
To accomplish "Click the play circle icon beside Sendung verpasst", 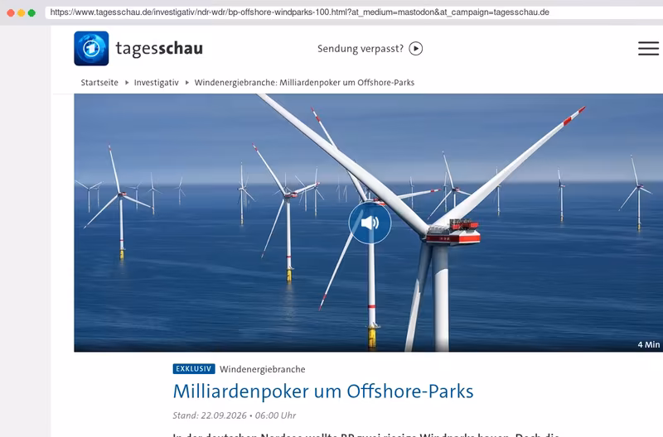I will coord(416,49).
